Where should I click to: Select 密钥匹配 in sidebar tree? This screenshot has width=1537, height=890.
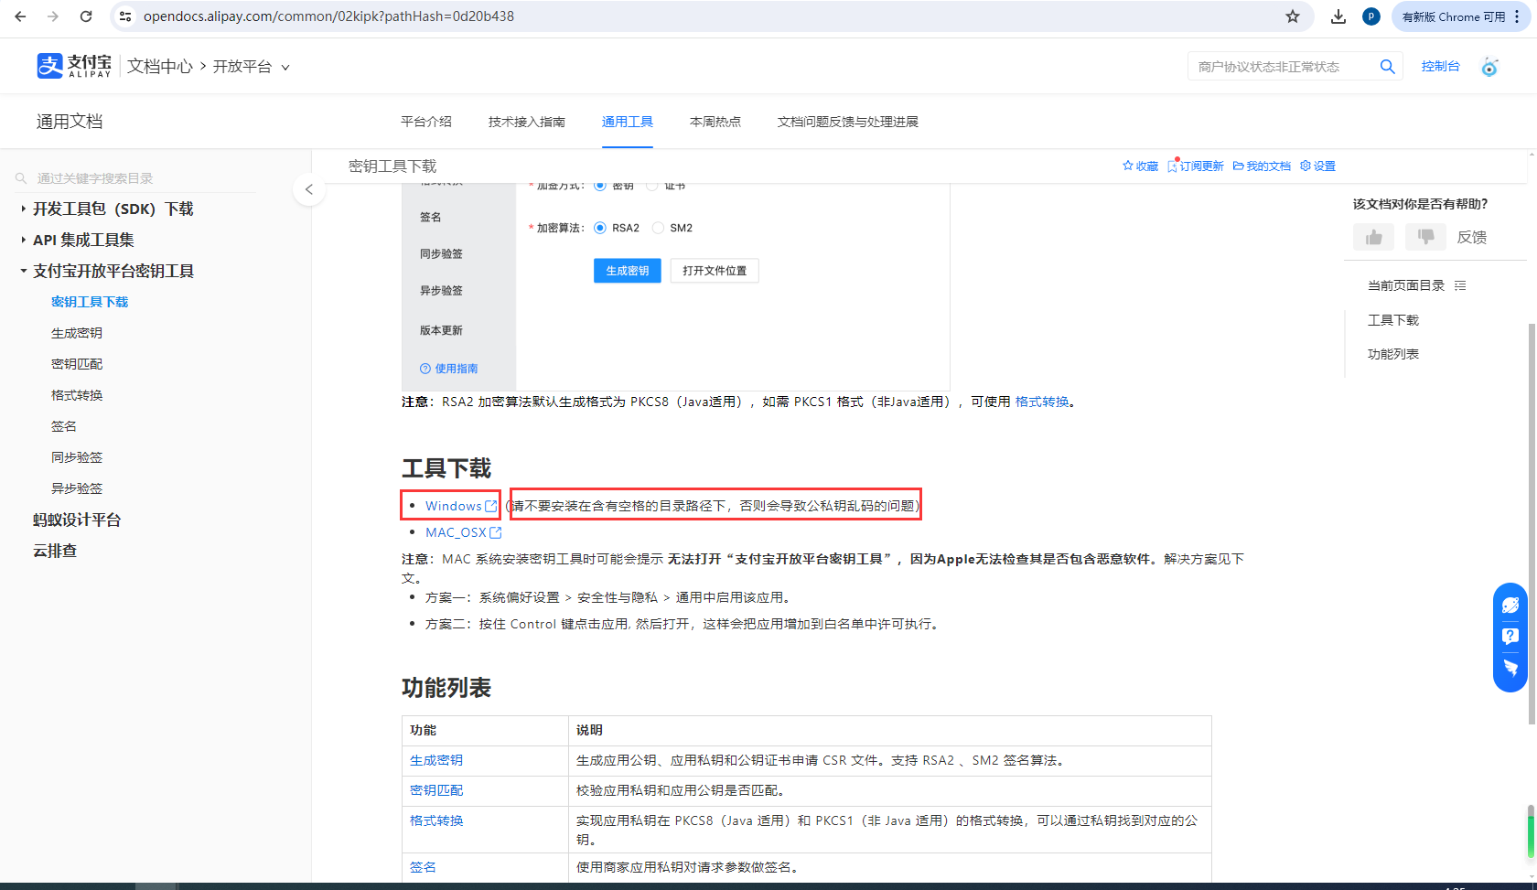[x=77, y=364]
